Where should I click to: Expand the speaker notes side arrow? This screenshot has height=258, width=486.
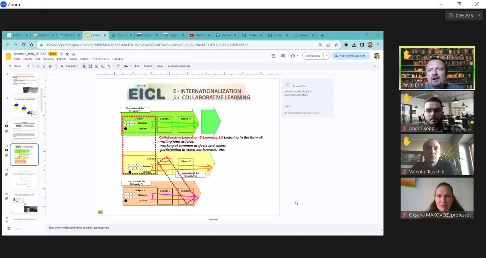coord(381,230)
